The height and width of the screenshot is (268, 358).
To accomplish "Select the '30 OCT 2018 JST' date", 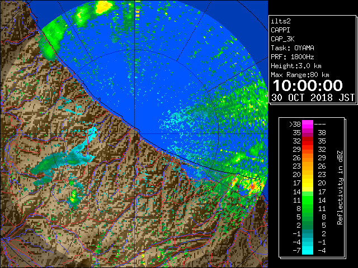I will [313, 98].
